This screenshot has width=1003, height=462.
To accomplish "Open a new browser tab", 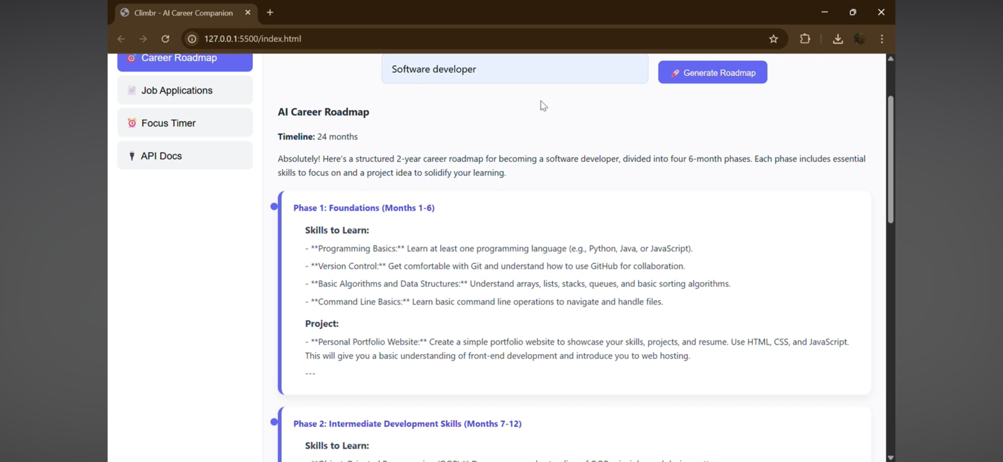I will point(270,13).
